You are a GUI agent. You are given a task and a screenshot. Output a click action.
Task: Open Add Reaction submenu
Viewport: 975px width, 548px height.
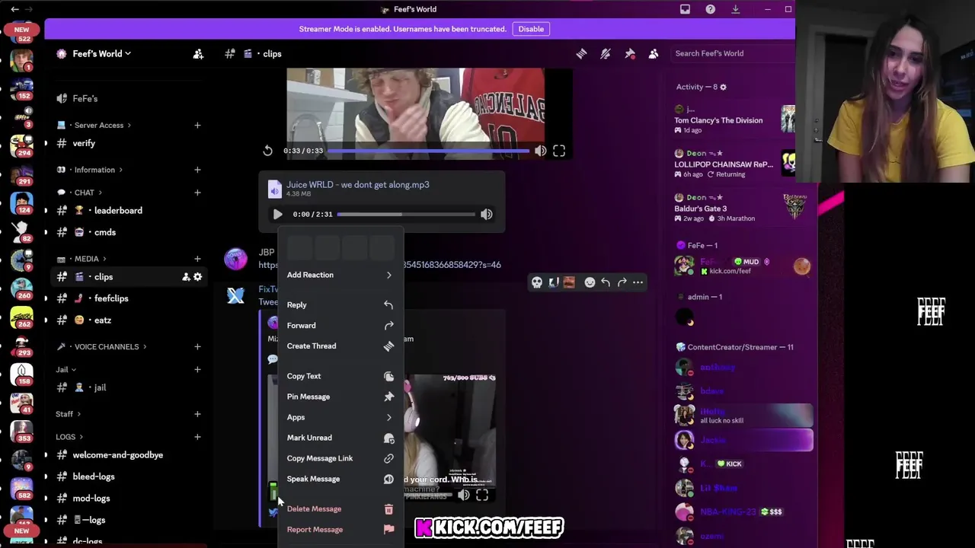(x=340, y=275)
